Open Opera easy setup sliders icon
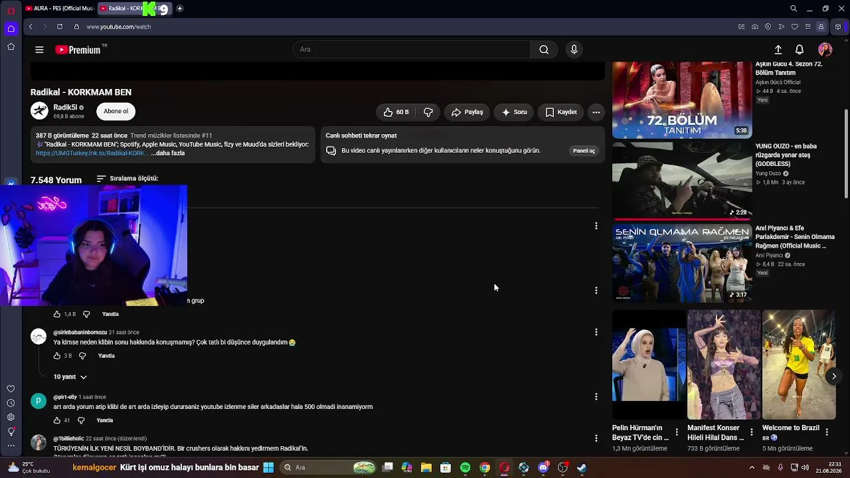The width and height of the screenshot is (850, 478). point(808,27)
